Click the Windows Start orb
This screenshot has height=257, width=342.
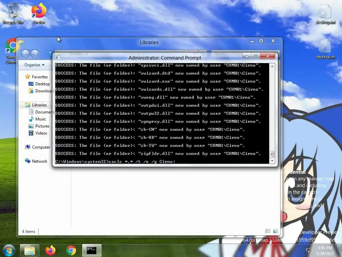9,250
